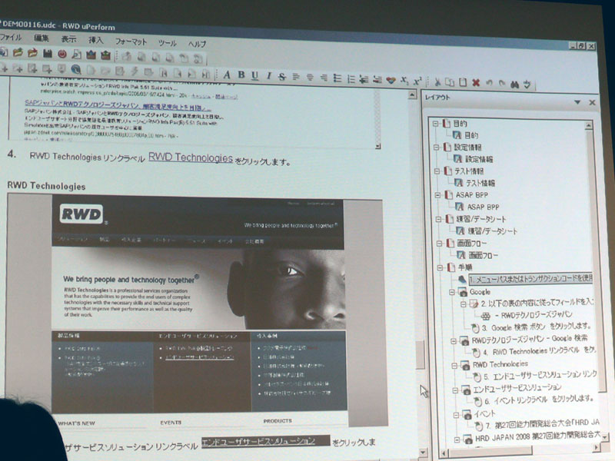615x461 pixels.
Task: Toggle underline formatting
Action: 255,75
